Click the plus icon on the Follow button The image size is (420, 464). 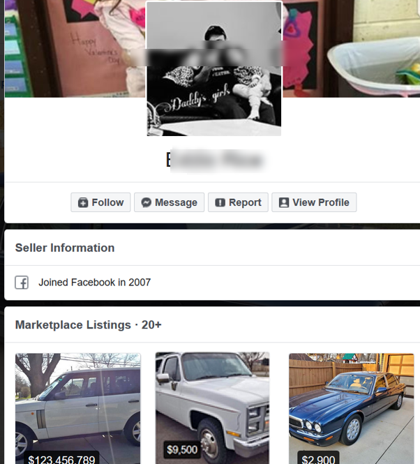(x=83, y=203)
